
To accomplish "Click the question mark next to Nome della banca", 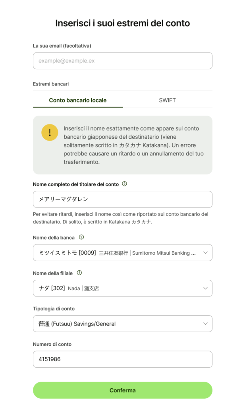I will pos(81,237).
